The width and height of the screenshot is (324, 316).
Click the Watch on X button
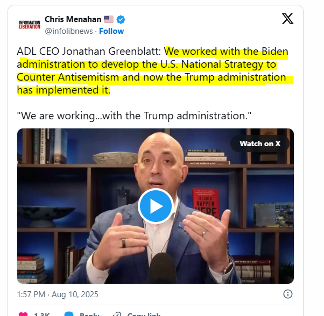pos(260,143)
